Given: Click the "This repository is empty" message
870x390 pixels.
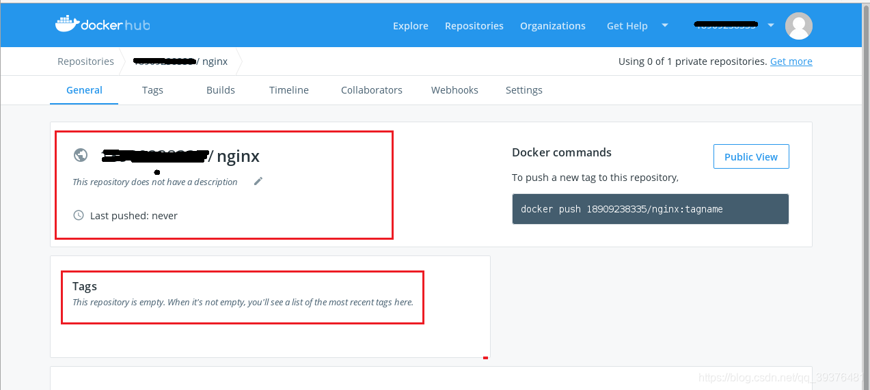Looking at the screenshot, I should [243, 302].
